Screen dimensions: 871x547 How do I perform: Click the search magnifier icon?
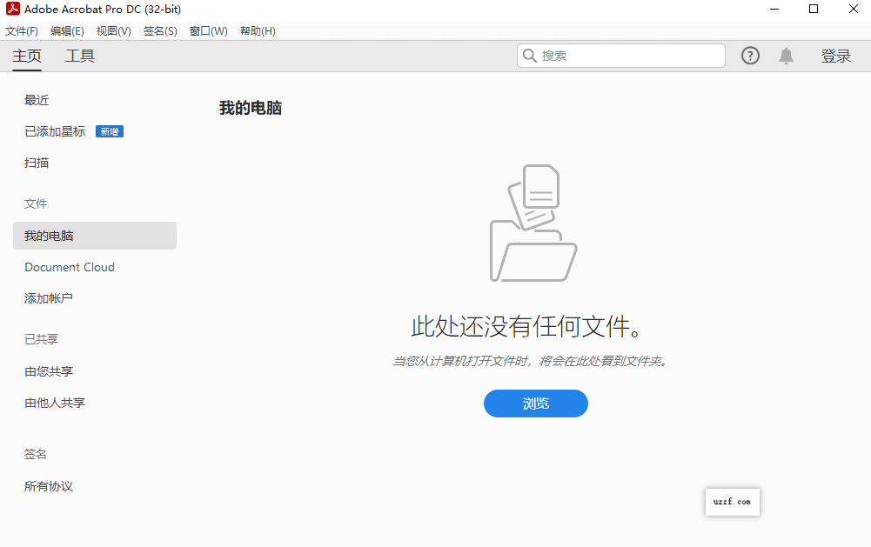pyautogui.click(x=529, y=55)
